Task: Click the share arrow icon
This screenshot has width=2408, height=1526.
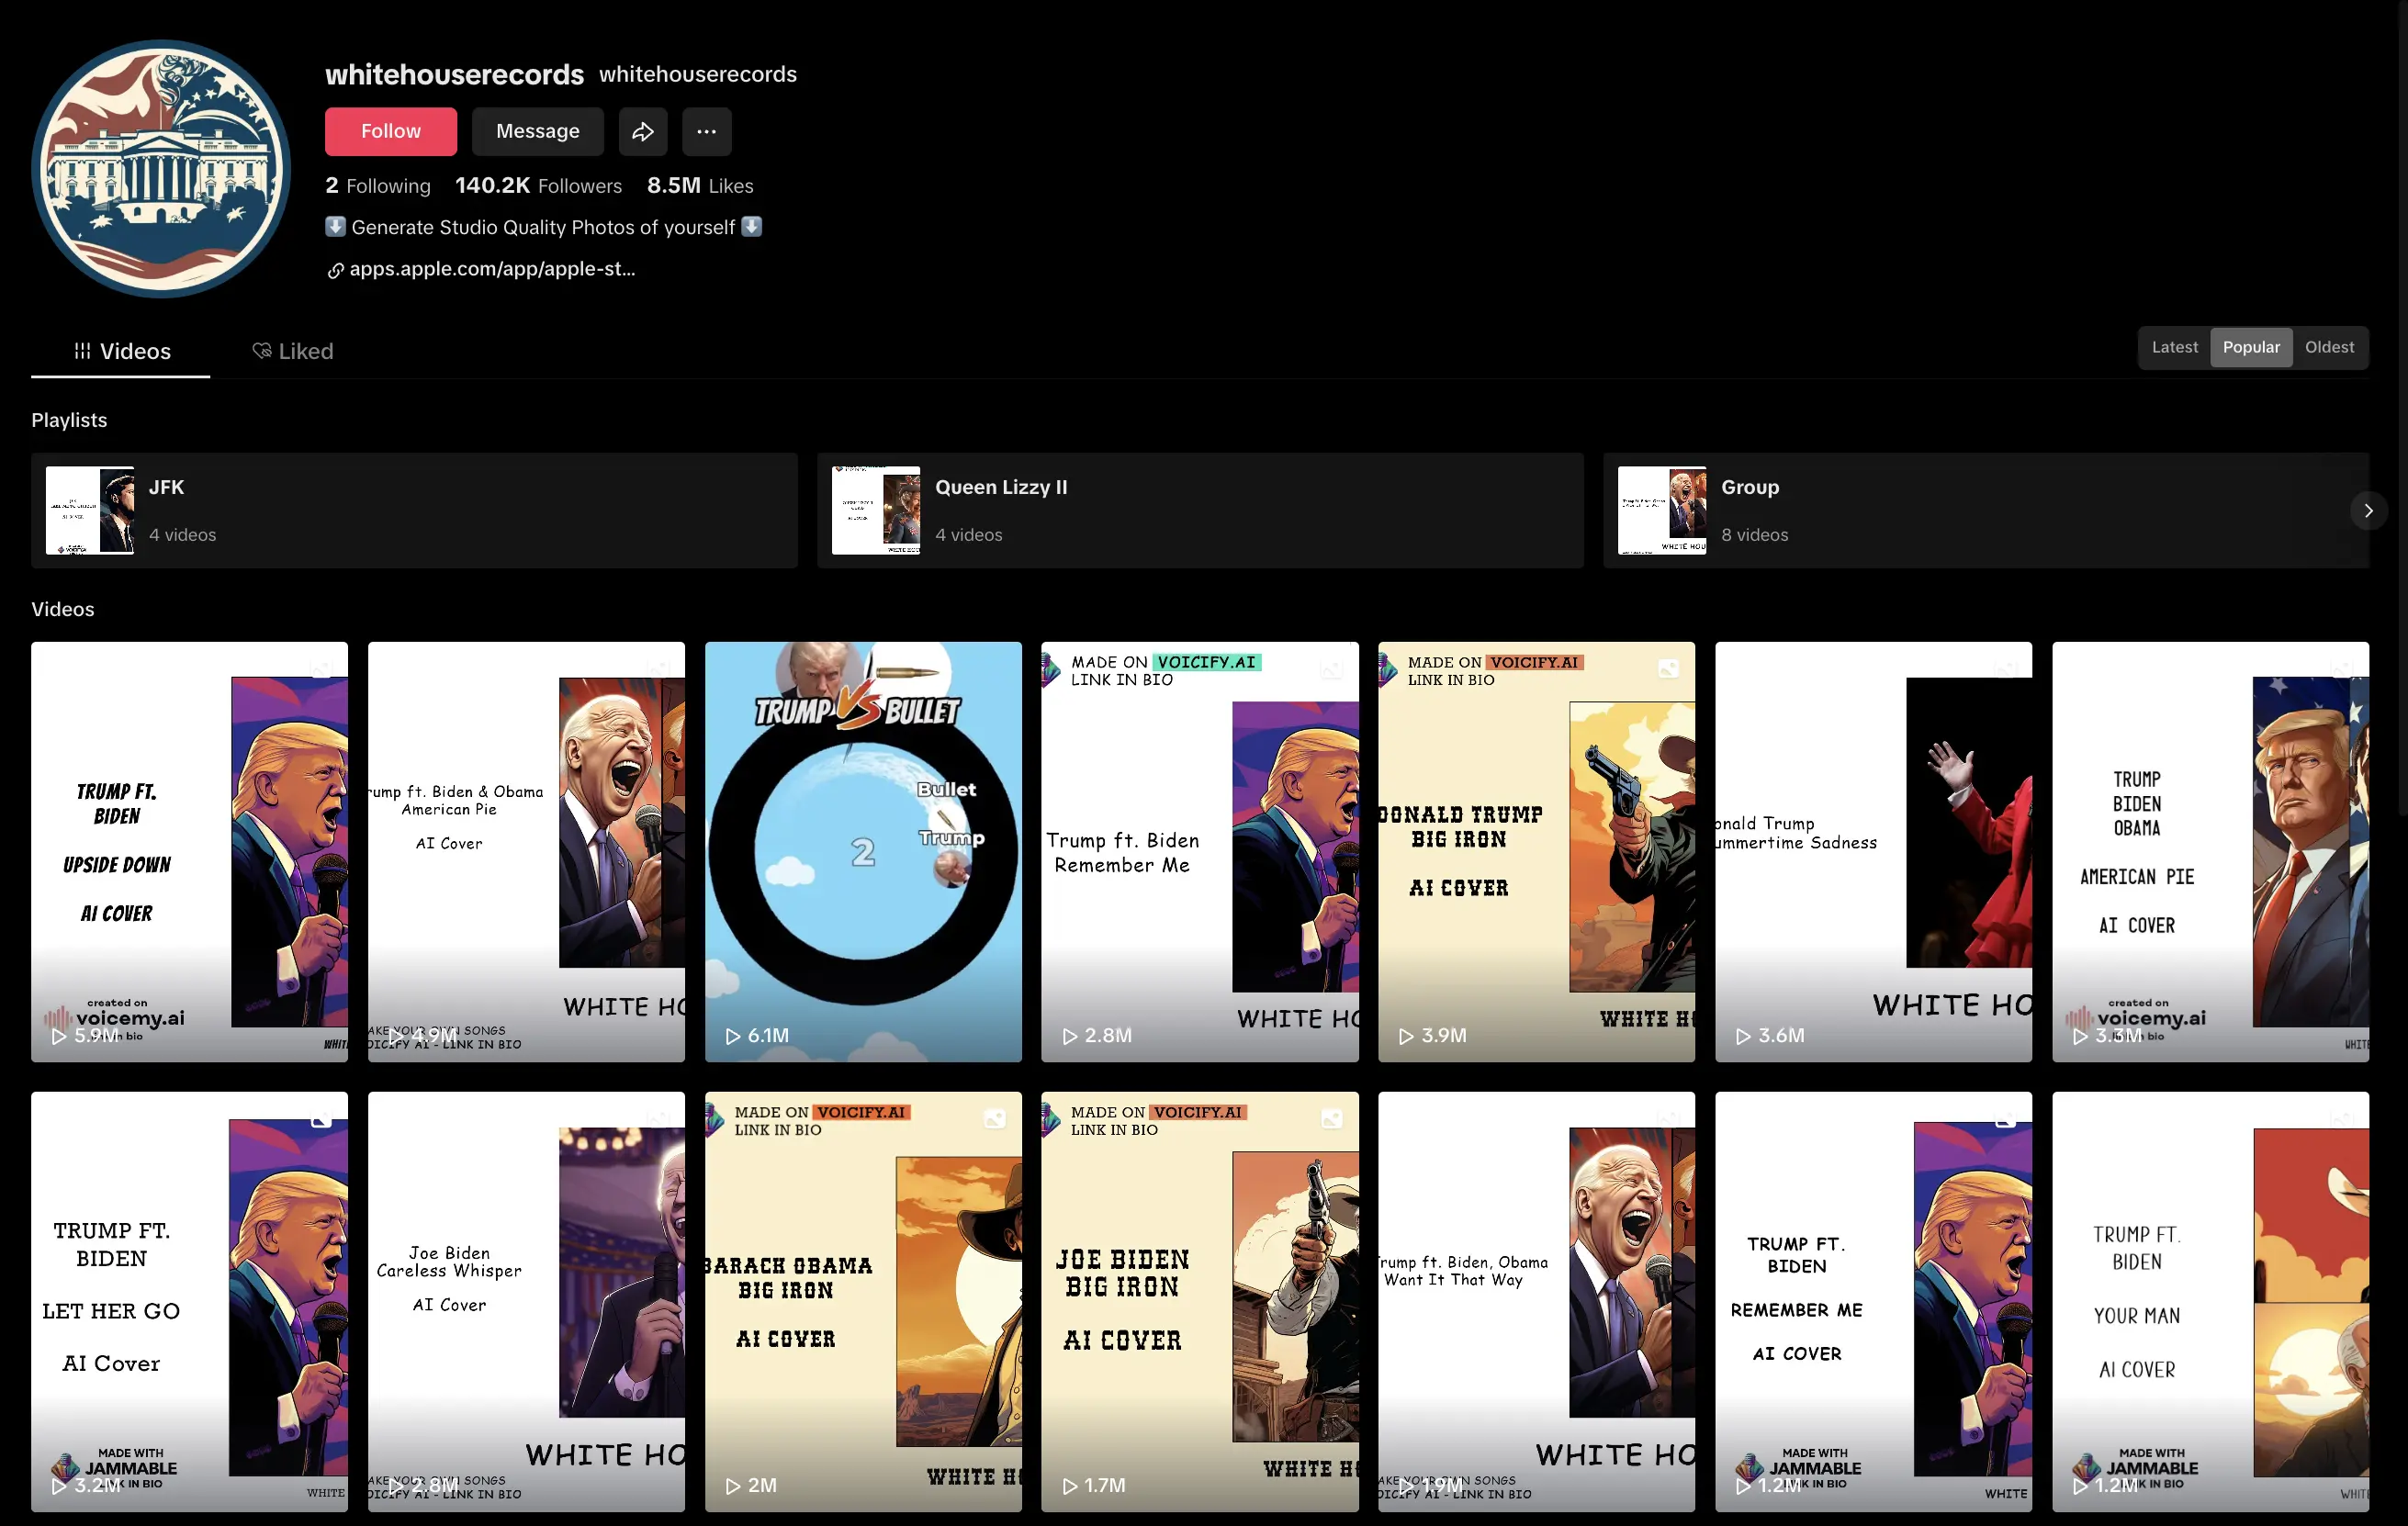Action: pyautogui.click(x=642, y=131)
